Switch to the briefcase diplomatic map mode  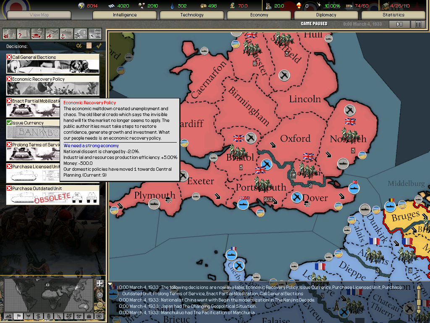click(x=89, y=316)
